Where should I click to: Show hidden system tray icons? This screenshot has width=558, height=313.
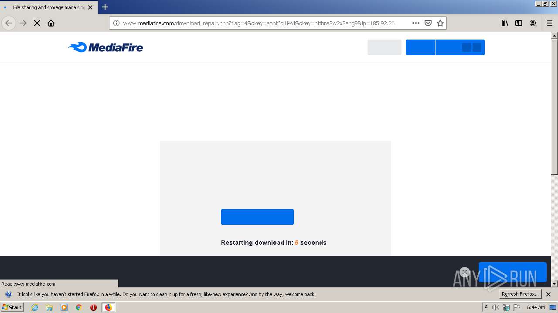click(x=486, y=307)
